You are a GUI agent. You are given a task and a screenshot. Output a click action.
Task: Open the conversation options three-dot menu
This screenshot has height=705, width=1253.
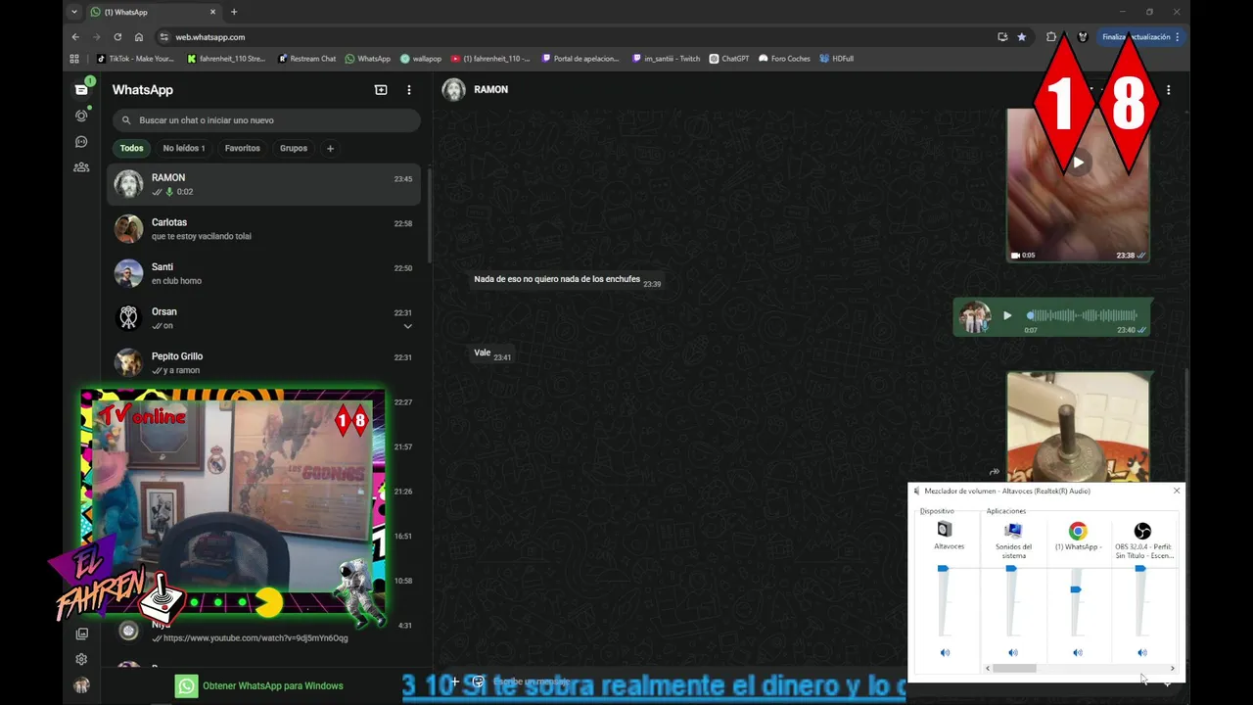(1168, 89)
